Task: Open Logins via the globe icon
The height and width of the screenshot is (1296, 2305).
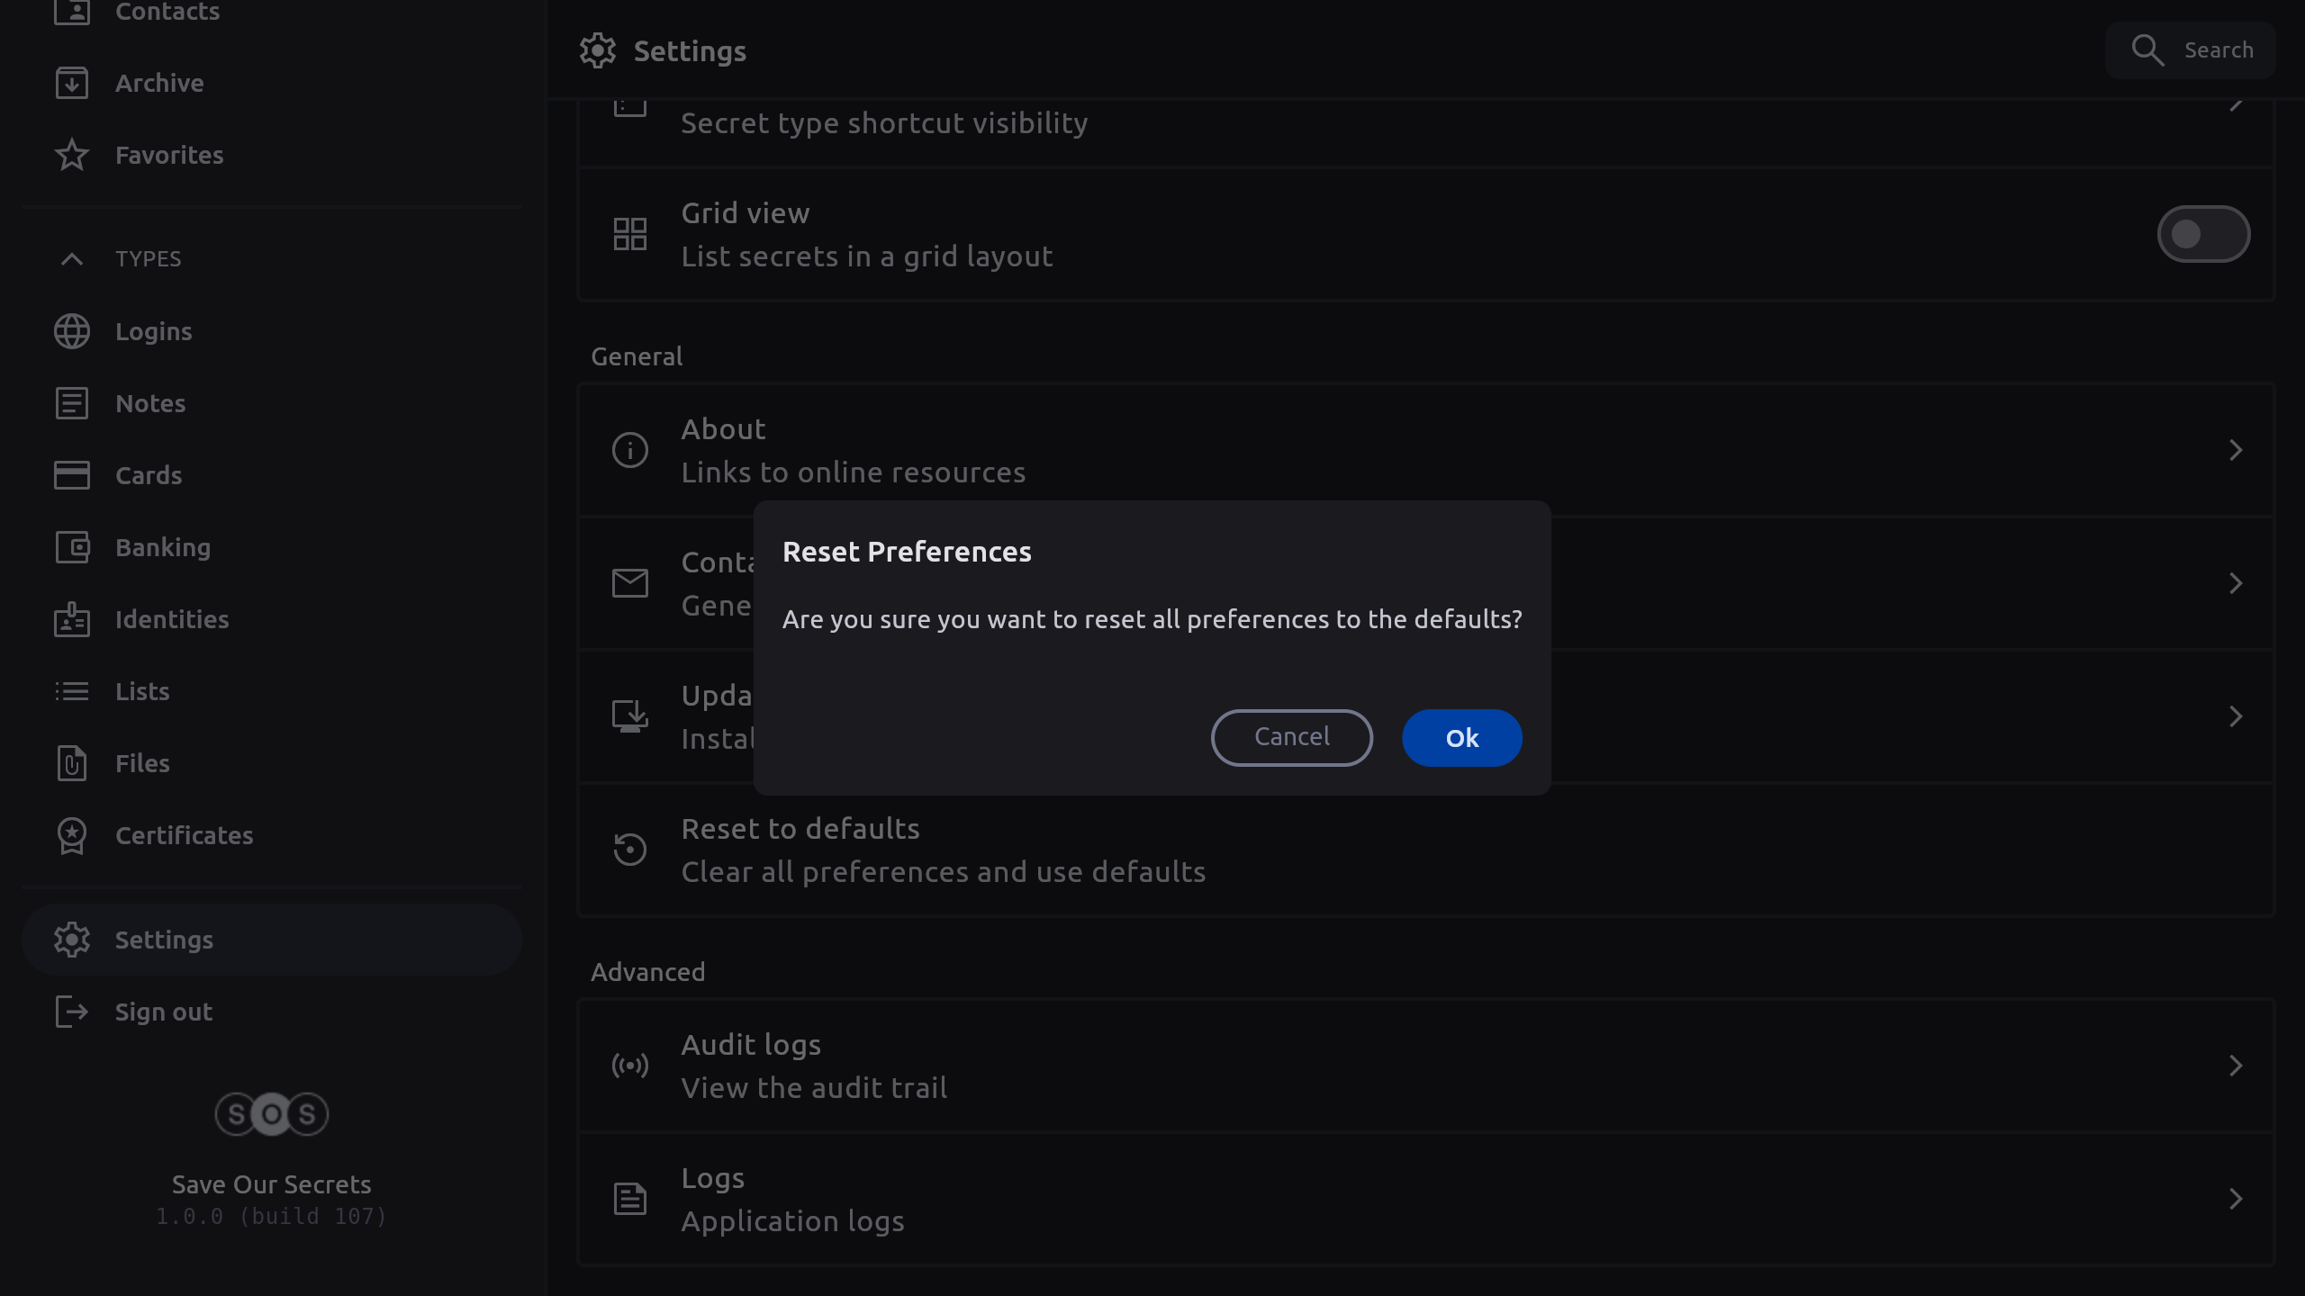Action: pyautogui.click(x=72, y=331)
